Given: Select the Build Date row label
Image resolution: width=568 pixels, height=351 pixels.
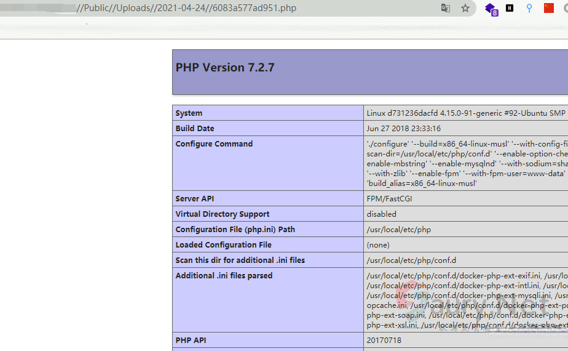Looking at the screenshot, I should coord(195,129).
